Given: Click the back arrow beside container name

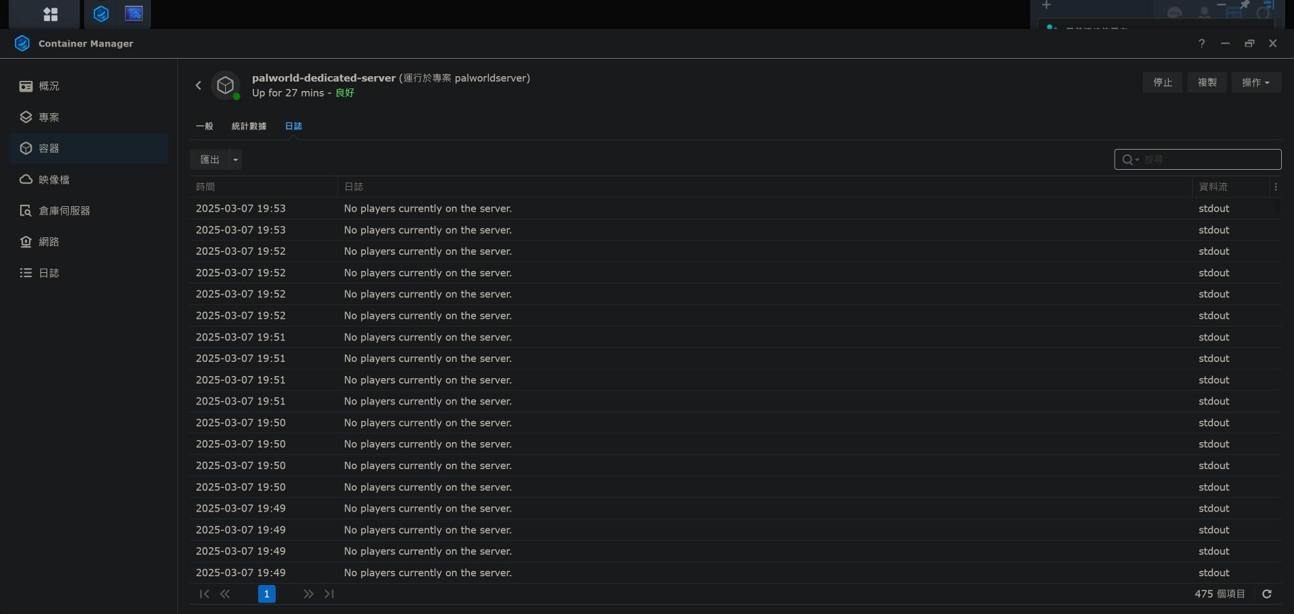Looking at the screenshot, I should pos(198,86).
